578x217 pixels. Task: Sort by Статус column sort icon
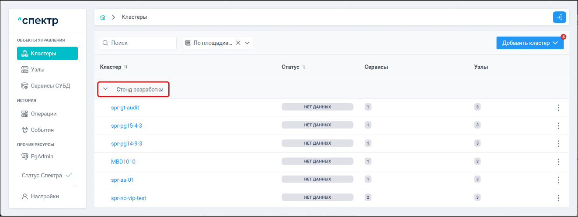(x=304, y=67)
